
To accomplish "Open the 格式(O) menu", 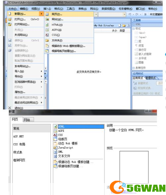I will pos(59,9).
